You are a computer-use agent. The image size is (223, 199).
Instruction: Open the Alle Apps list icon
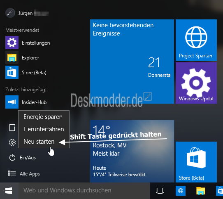[x=12, y=173]
